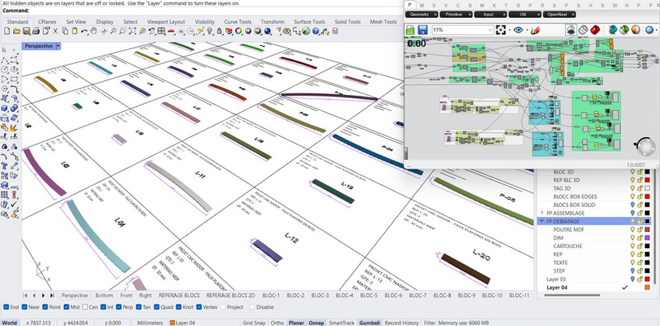Toggle SmartTrack in status bar
The height and width of the screenshot is (326, 660).
coord(341,323)
